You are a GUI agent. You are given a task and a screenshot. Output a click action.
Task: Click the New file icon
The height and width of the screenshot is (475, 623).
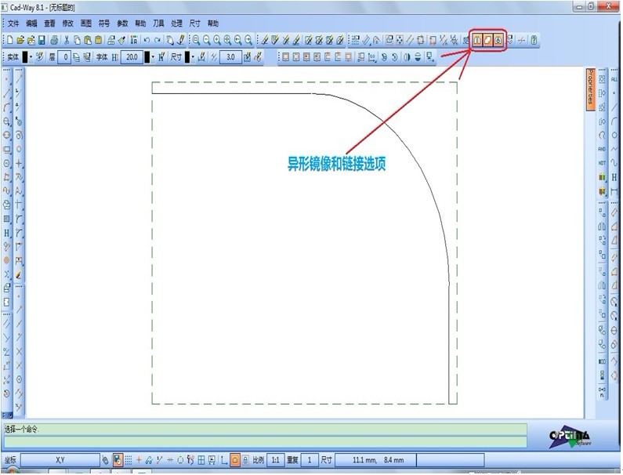tap(10, 40)
